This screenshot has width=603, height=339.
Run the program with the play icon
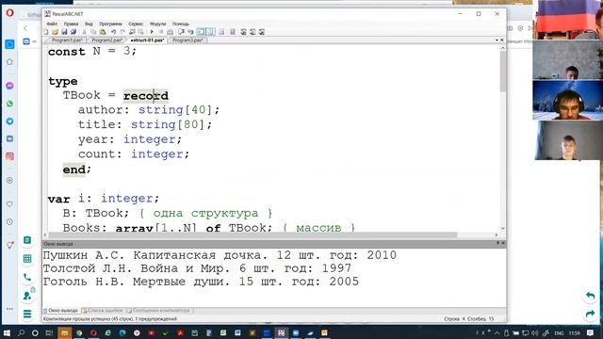(x=152, y=32)
